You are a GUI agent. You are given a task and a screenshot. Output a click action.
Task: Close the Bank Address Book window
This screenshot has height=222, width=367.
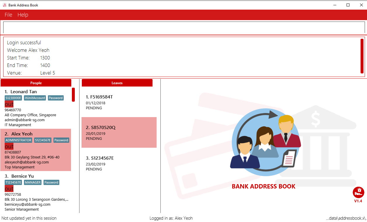tap(361, 5)
